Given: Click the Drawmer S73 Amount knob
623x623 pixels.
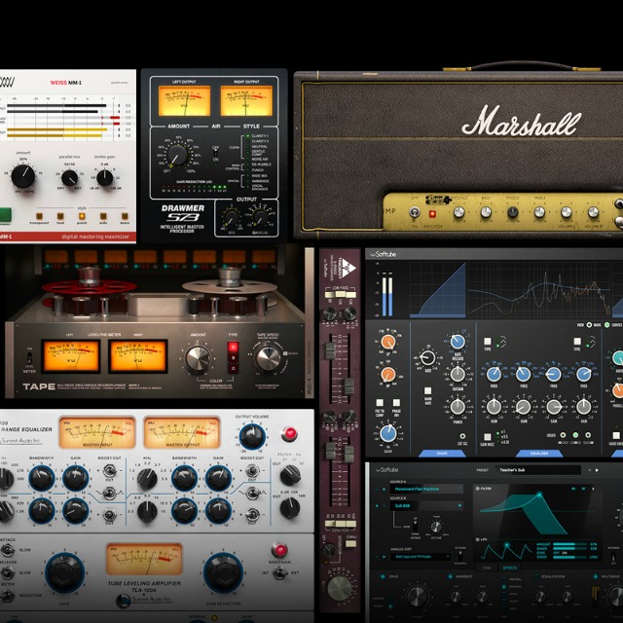Looking at the screenshot, I should tap(177, 155).
